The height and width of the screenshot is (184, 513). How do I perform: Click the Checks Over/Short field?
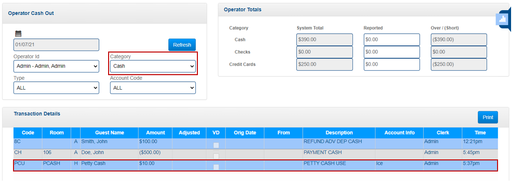click(x=458, y=52)
